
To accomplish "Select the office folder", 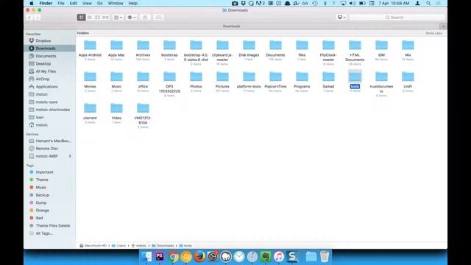I will (x=143, y=81).
